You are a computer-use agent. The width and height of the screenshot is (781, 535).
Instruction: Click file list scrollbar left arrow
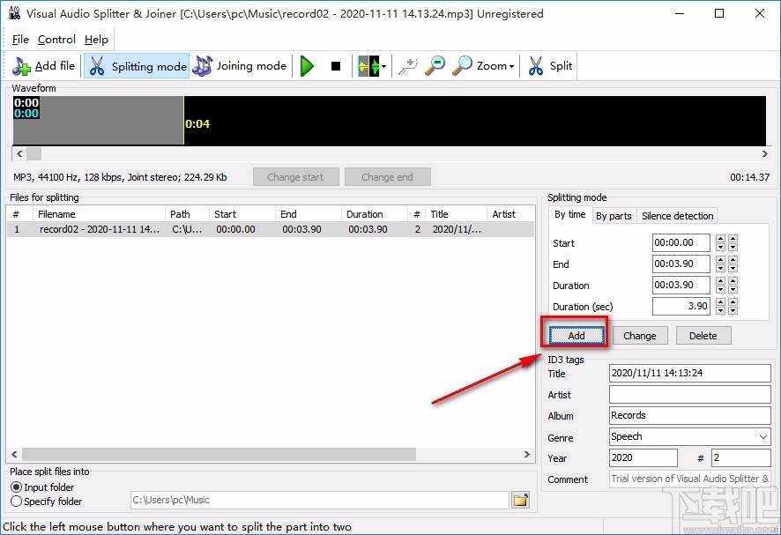coord(14,454)
